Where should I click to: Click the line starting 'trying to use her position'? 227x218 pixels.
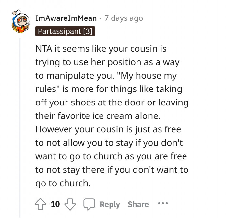click(107, 62)
